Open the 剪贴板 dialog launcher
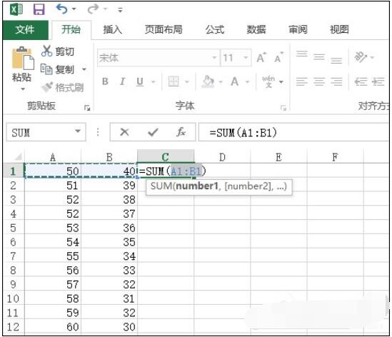The width and height of the screenshot is (392, 337). coord(87,108)
